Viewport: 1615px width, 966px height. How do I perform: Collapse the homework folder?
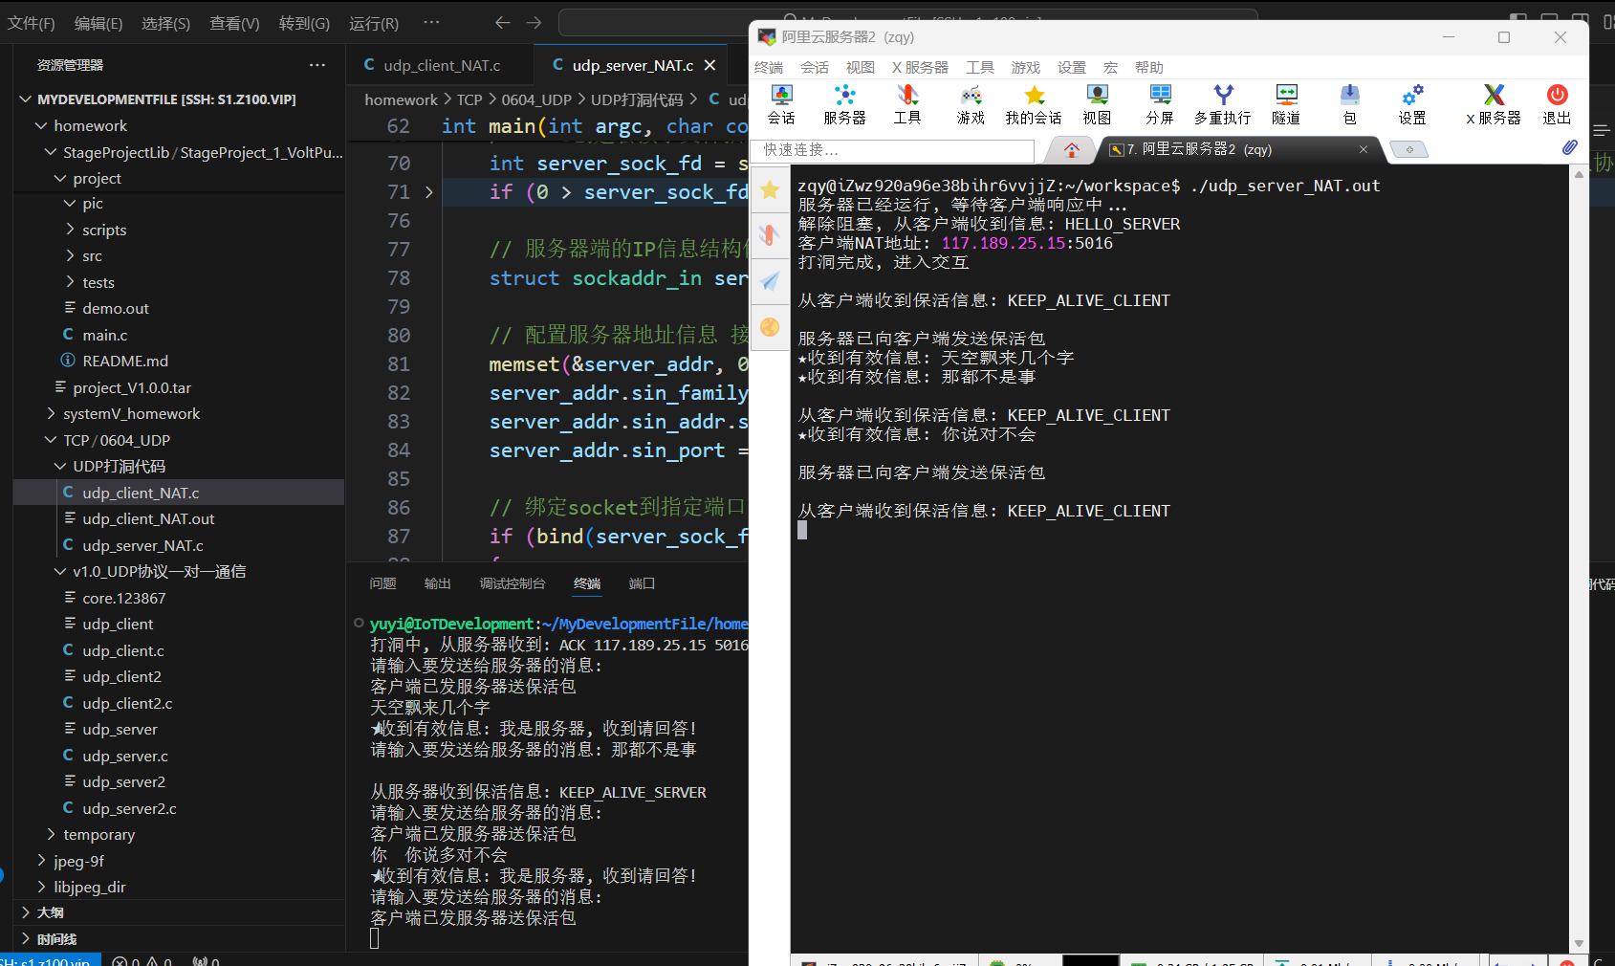41,125
